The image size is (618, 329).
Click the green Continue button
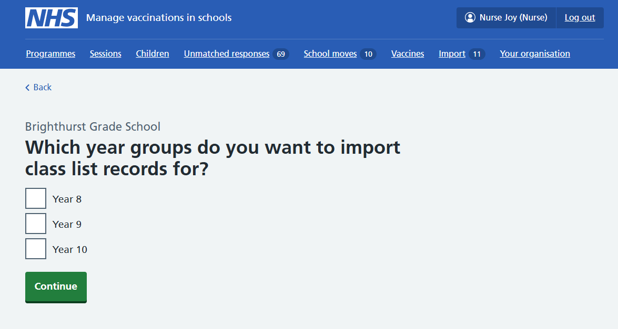pyautogui.click(x=56, y=286)
